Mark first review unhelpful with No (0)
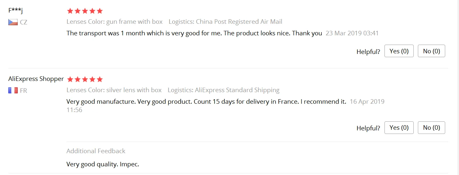 coord(431,51)
